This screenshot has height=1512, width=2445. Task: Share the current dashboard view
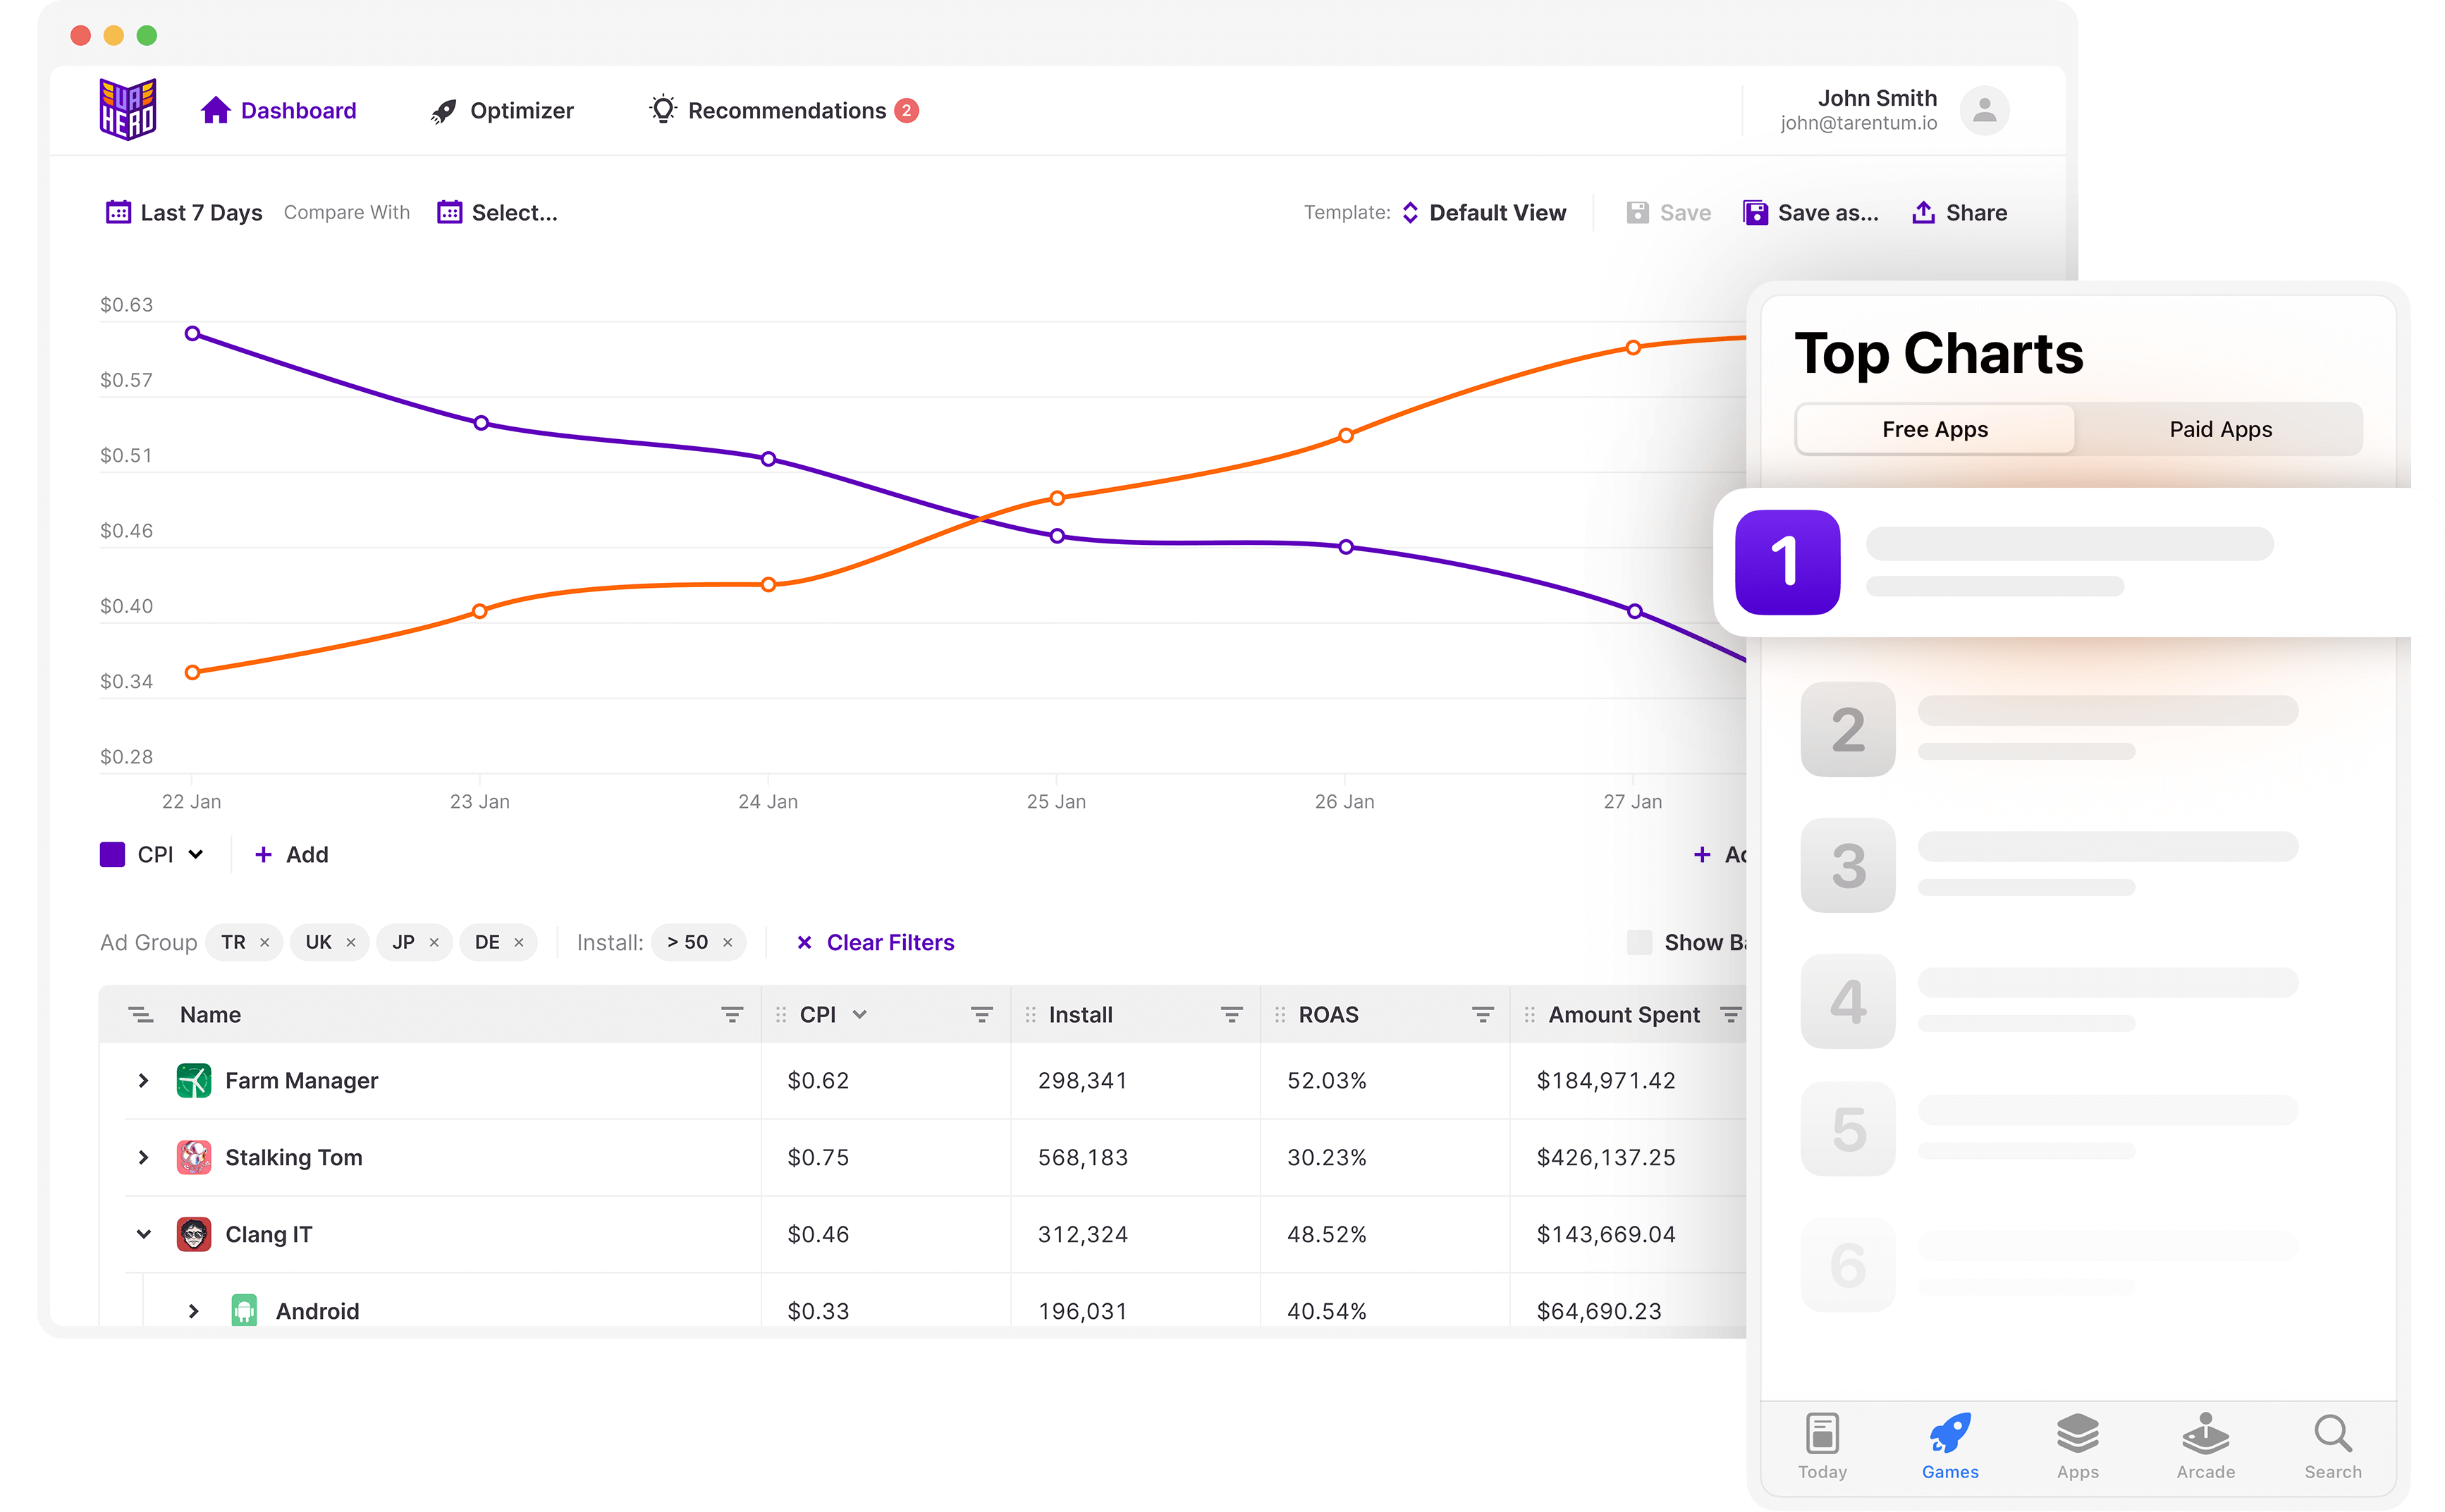pyautogui.click(x=1960, y=212)
